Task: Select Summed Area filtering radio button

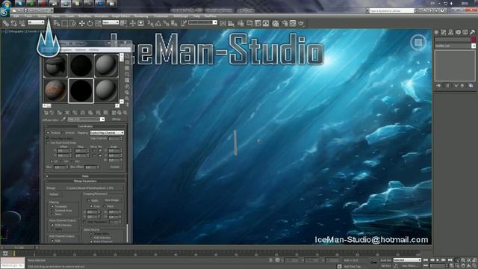Action: (52, 211)
